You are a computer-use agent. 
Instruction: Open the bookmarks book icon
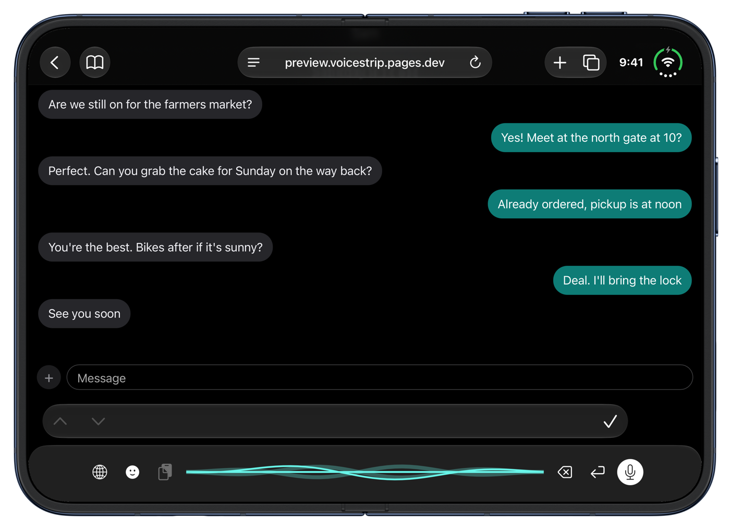(x=95, y=63)
